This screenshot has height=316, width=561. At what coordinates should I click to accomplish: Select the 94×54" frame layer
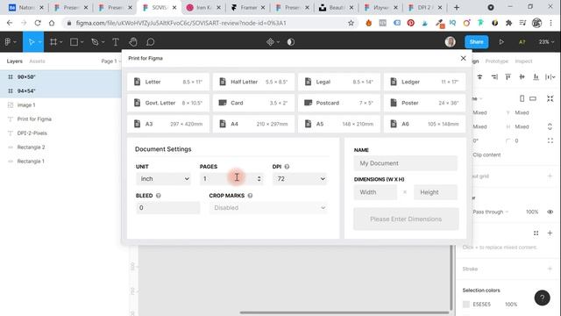(x=60, y=91)
